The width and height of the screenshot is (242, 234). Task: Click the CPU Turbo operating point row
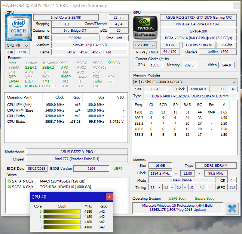pos(65,116)
